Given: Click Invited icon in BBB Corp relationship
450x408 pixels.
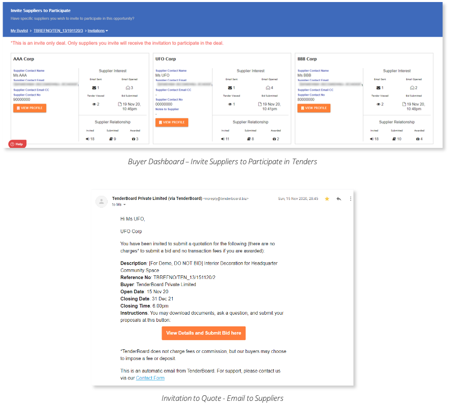Looking at the screenshot, I should (372, 139).
